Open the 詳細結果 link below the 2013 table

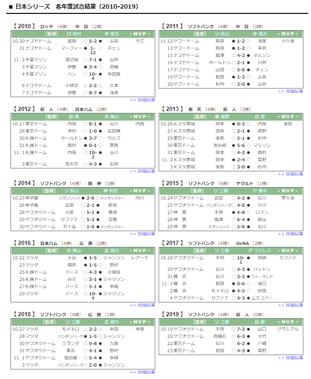(x=291, y=174)
